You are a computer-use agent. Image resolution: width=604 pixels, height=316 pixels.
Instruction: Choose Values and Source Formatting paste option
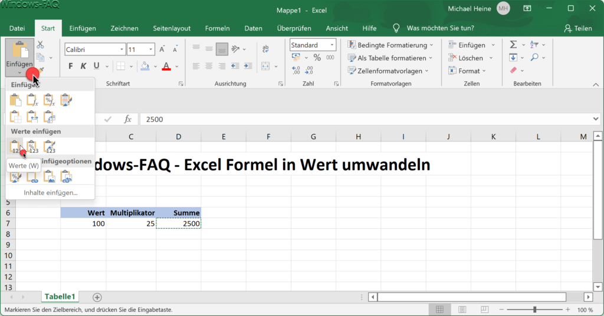50,147
